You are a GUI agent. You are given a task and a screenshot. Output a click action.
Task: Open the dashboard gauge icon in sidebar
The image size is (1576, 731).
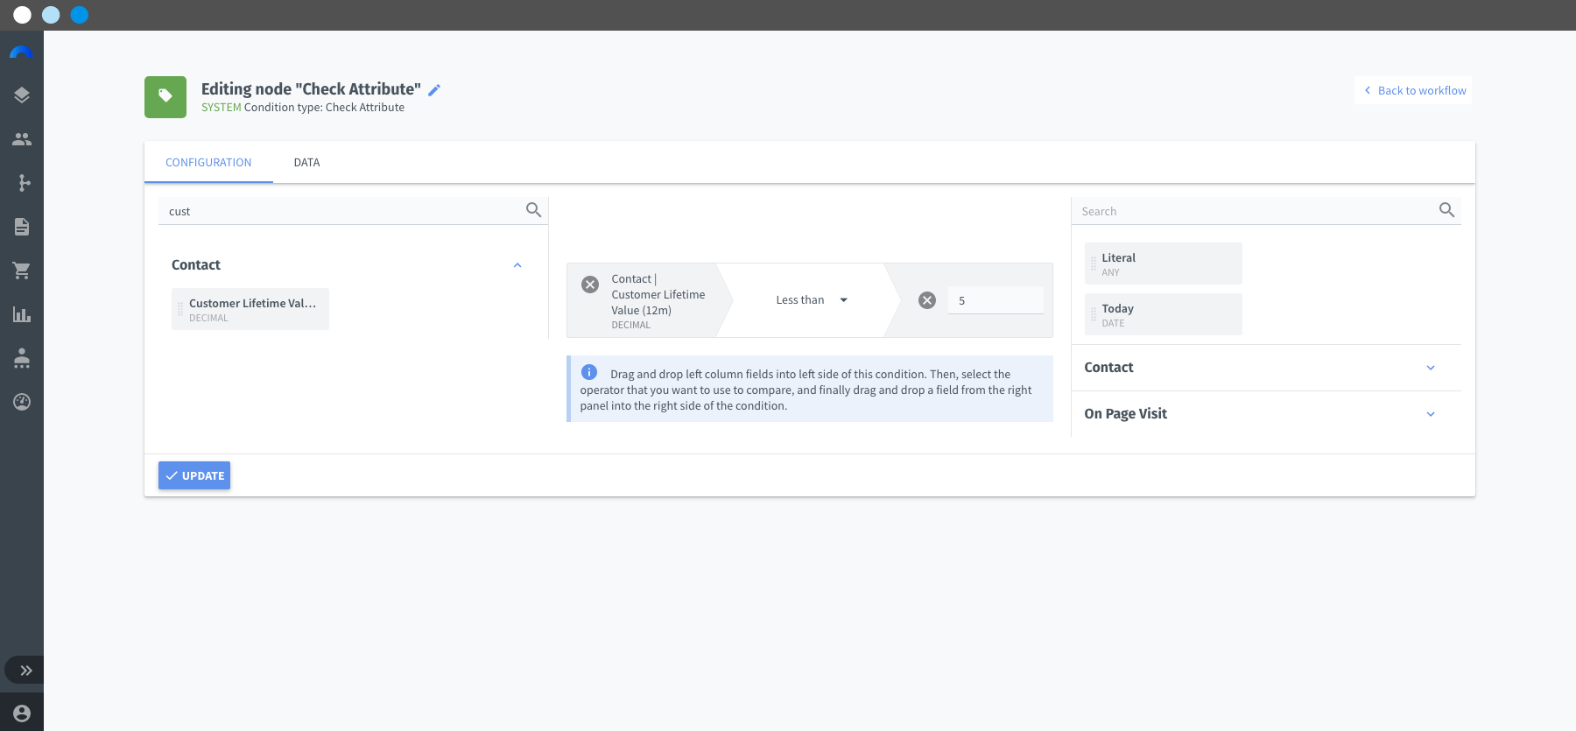coord(22,402)
